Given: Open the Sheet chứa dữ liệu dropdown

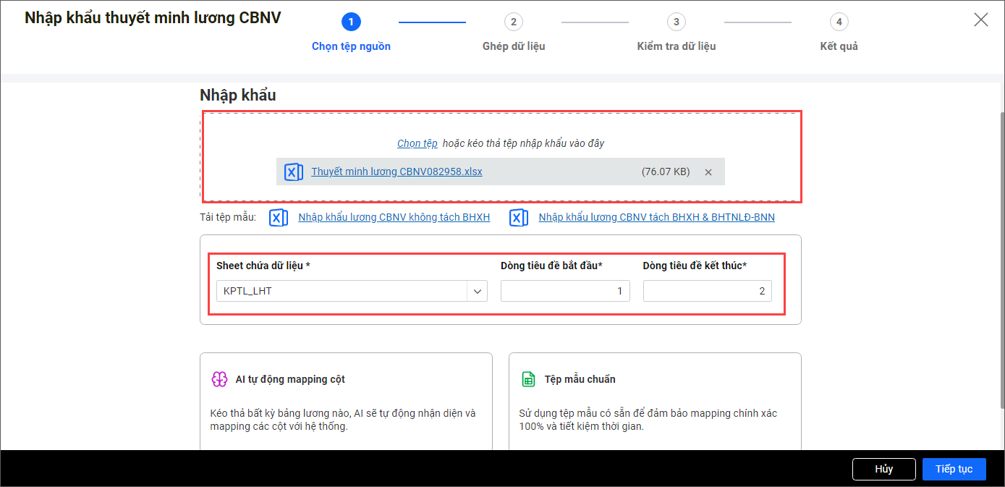Looking at the screenshot, I should click(477, 291).
